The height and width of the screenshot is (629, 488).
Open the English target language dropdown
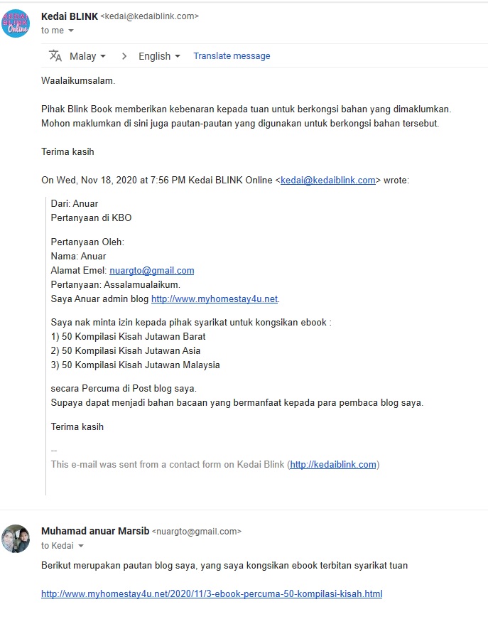tap(159, 56)
